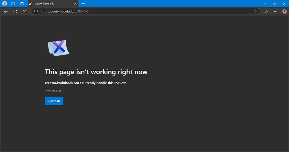
Task: View site information for creator.kodular.io
Action: pos(36,12)
